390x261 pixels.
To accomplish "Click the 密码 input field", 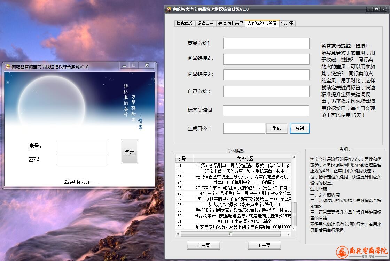I will point(82,160).
